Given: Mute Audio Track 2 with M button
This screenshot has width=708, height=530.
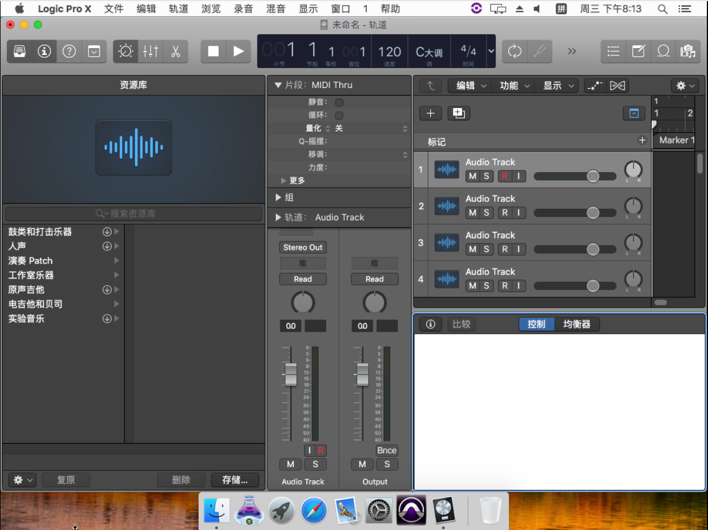Looking at the screenshot, I should pyautogui.click(x=472, y=213).
